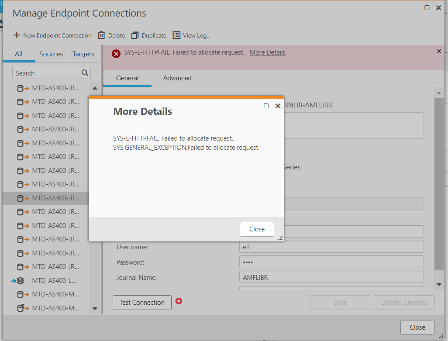Click the New Endpoint Connection plus icon
The height and width of the screenshot is (341, 448).
[x=17, y=35]
